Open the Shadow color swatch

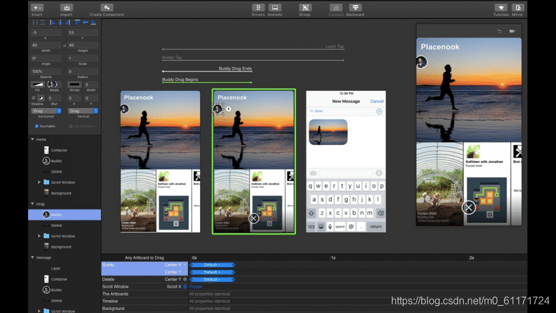[41, 98]
